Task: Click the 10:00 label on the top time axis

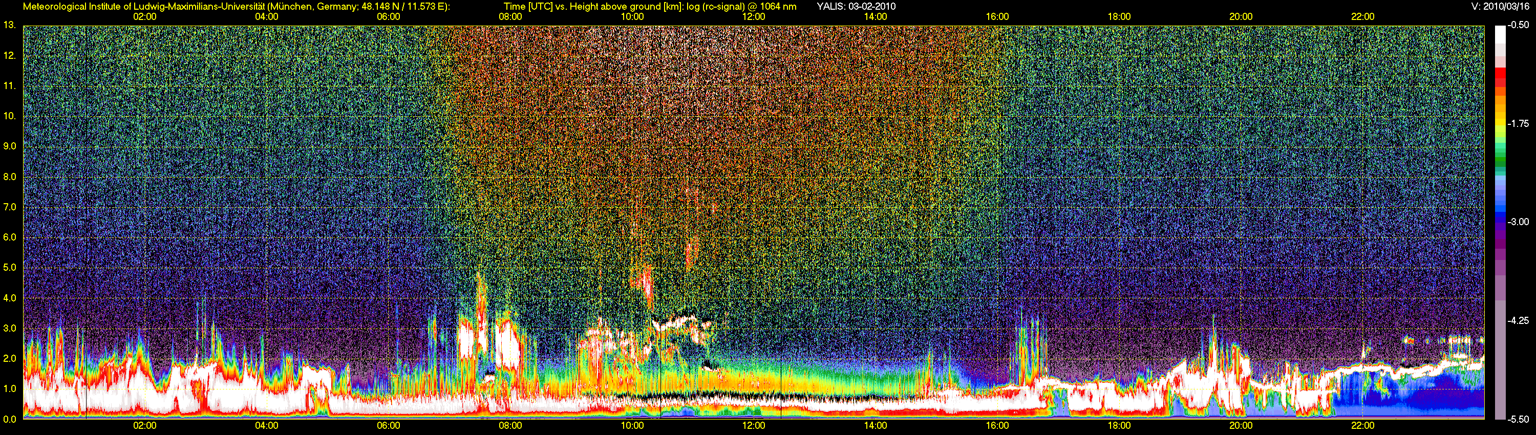Action: [x=632, y=17]
